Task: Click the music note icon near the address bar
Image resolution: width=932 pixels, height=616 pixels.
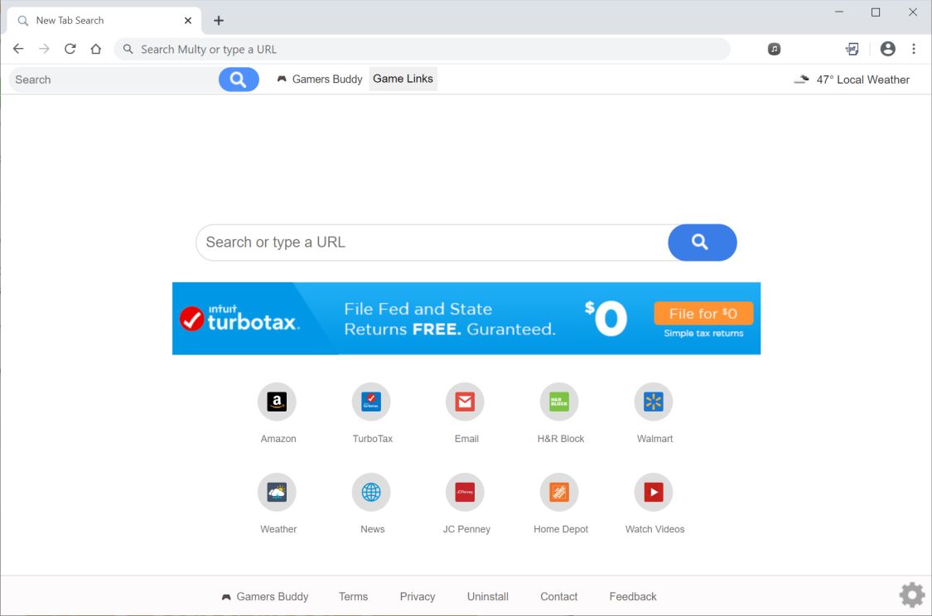Action: coord(773,49)
